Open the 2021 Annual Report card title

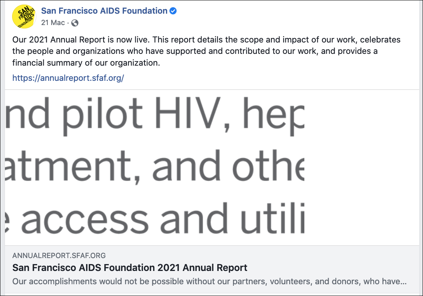130,268
